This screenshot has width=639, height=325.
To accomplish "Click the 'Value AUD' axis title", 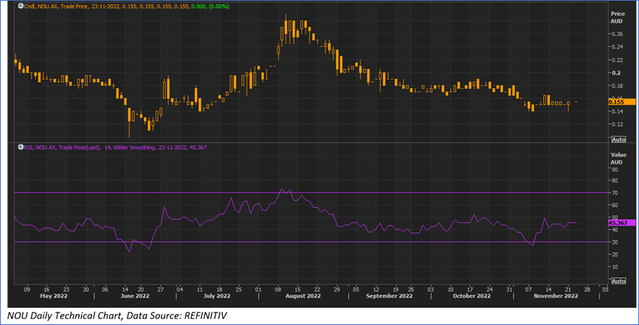I will click(618, 158).
